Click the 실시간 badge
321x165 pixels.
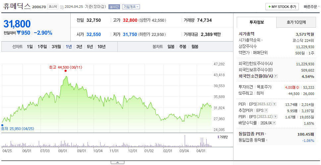(114, 7)
